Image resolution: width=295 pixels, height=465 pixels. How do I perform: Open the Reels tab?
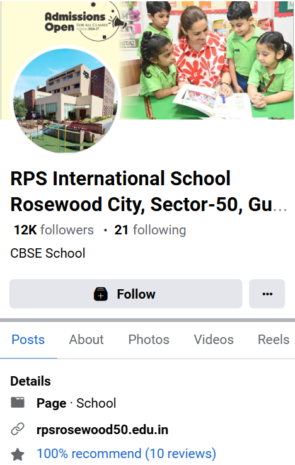point(274,340)
